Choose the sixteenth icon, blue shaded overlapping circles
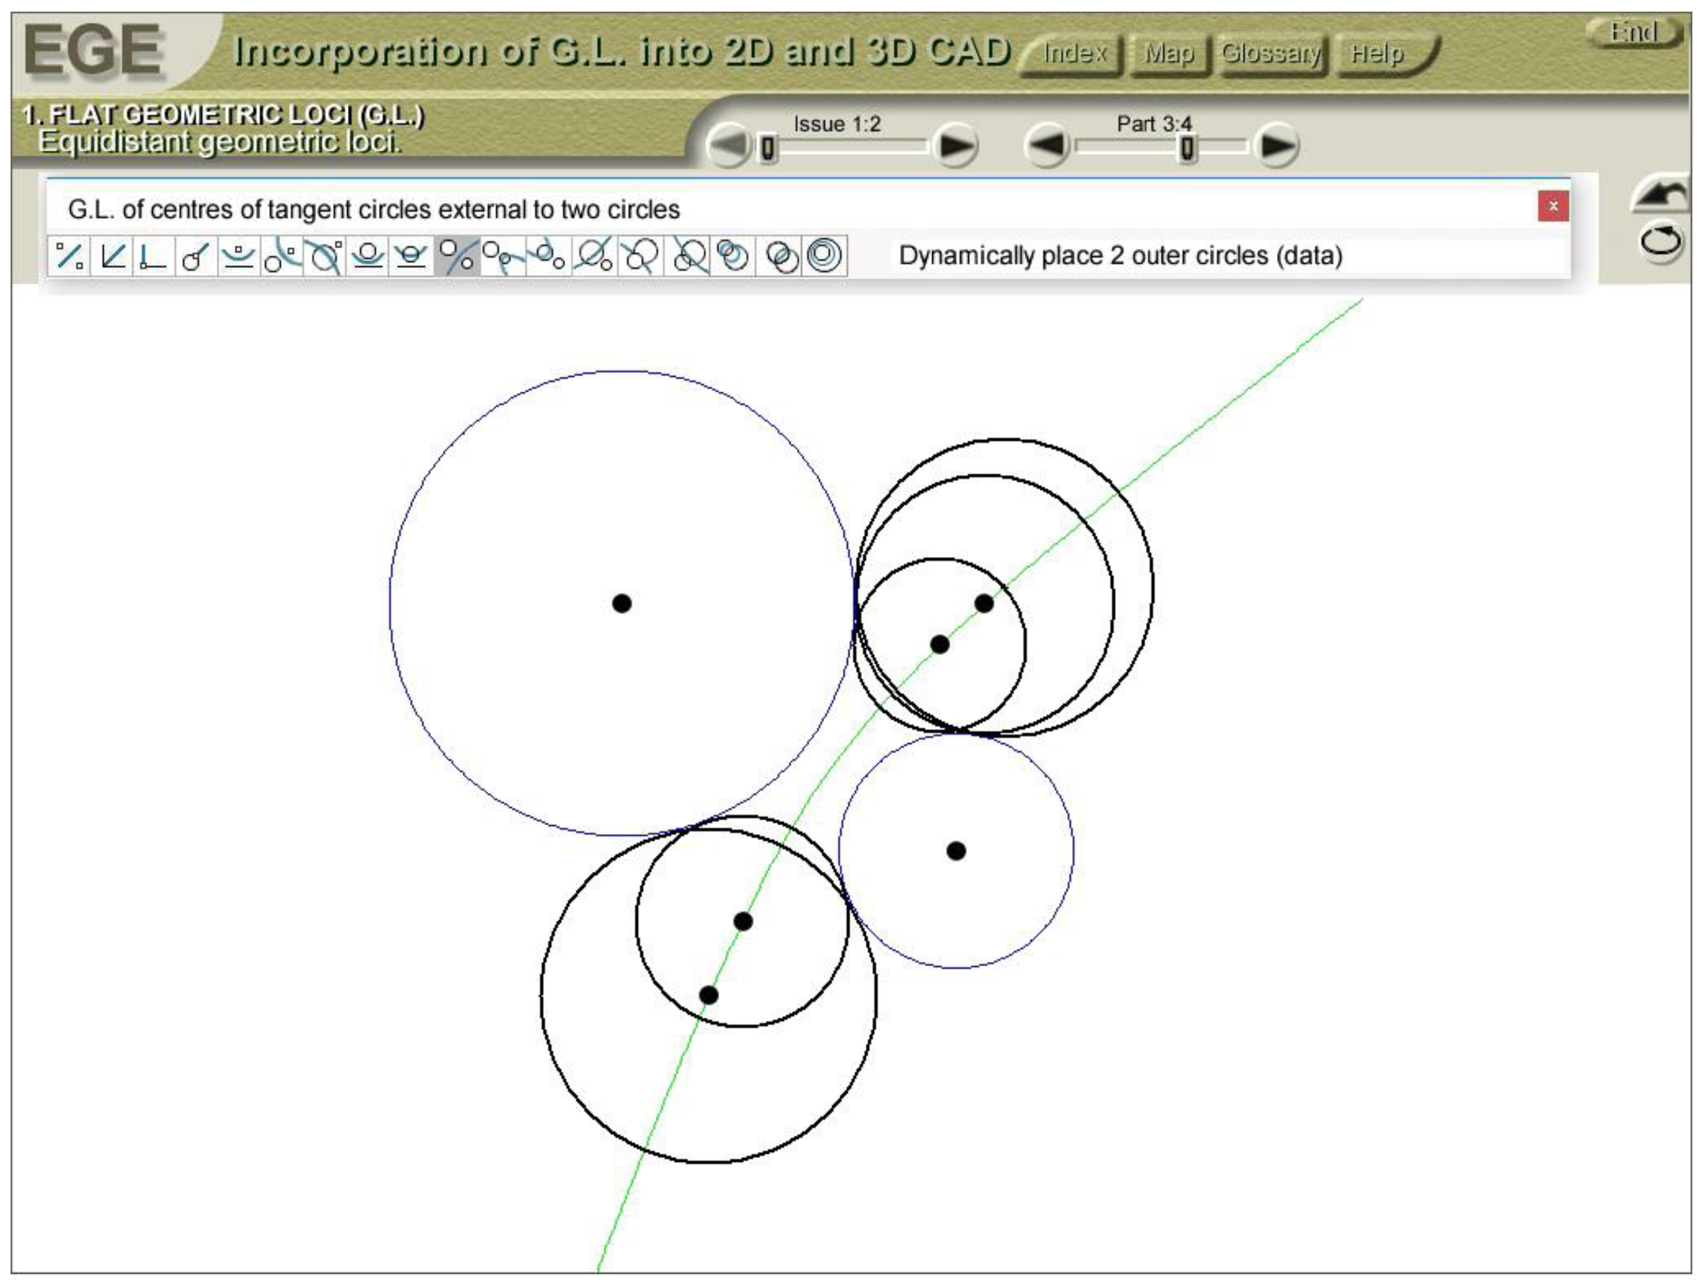Image resolution: width=1704 pixels, height=1287 pixels. coord(733,256)
